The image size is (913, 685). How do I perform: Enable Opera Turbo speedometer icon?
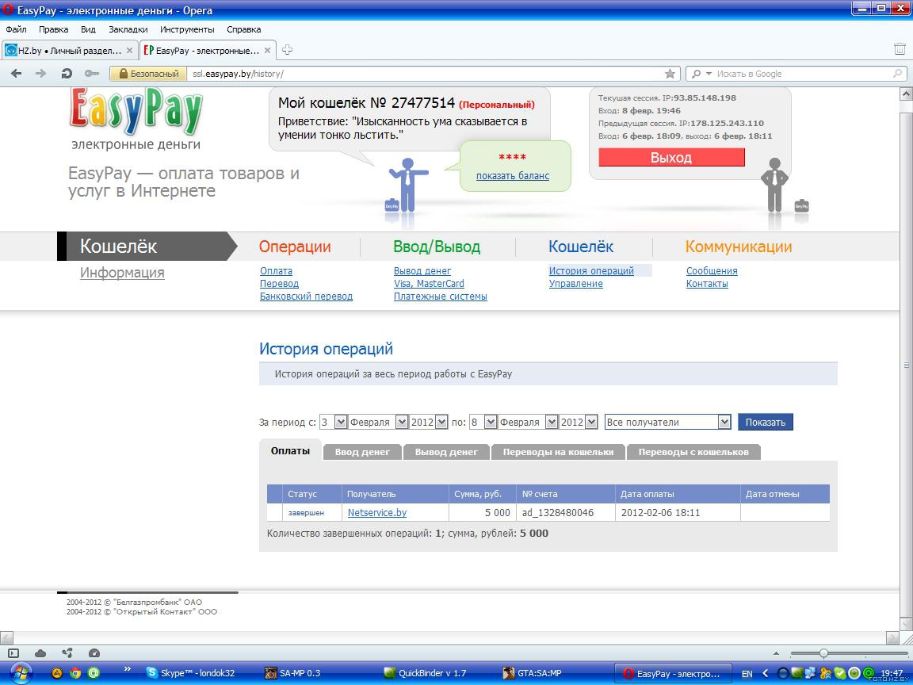point(94,653)
